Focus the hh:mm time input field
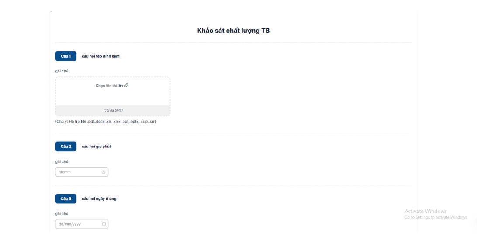477x236 pixels. [x=79, y=172]
